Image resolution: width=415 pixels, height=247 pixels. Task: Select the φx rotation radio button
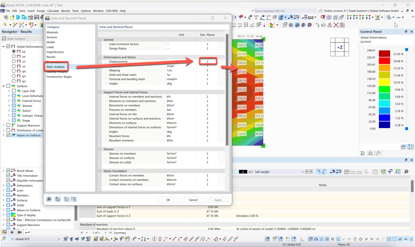(x=14, y=71)
